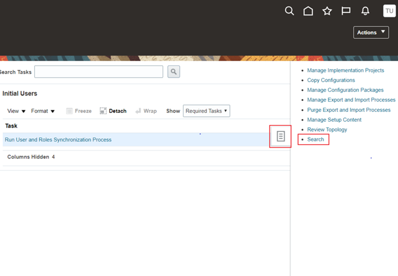Open Manage Setup Content link
Viewport: 398px width, 276px height.
[x=334, y=120]
